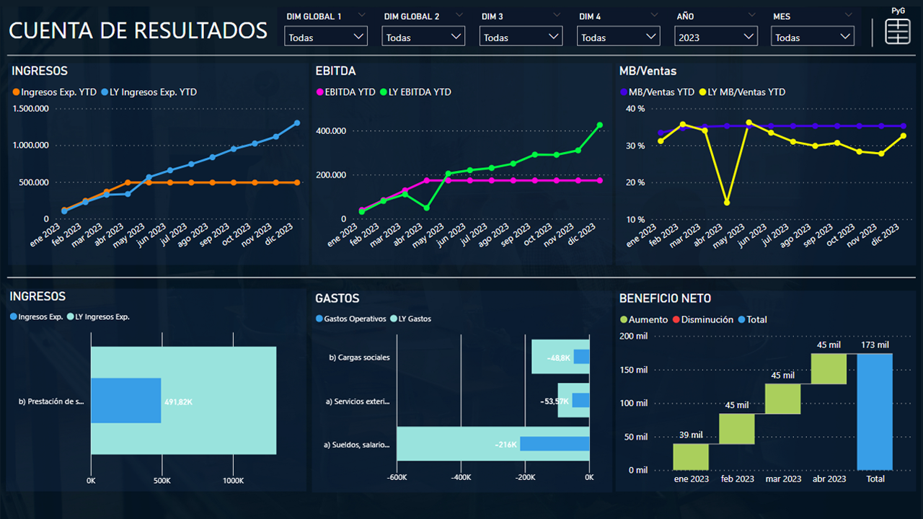Click the yellow LY MB/Ventas YTD legend dot

coord(702,92)
